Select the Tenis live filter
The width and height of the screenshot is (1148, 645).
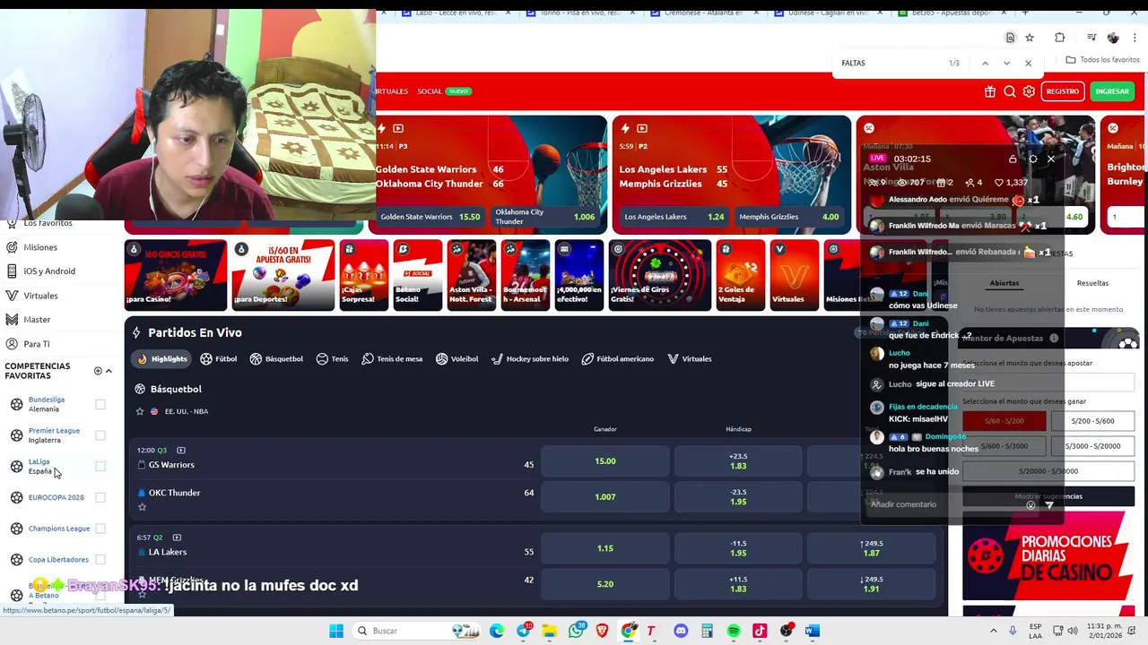coord(332,359)
